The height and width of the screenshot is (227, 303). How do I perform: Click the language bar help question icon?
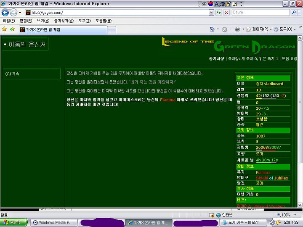(x=234, y=4)
